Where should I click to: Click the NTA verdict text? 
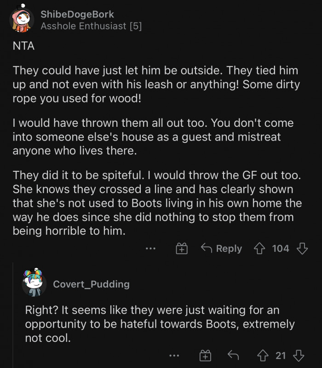point(23,46)
